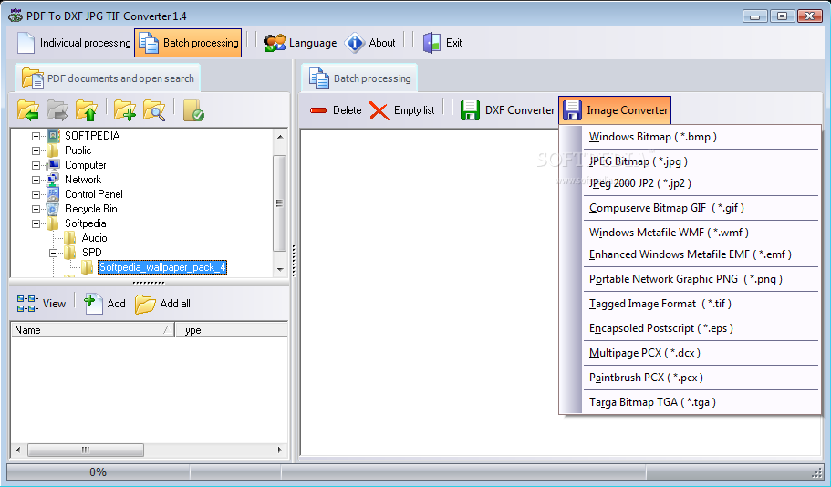Select the Audio folder

click(x=94, y=238)
